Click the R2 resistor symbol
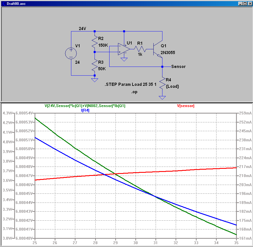The image size is (253, 247). 95,42
